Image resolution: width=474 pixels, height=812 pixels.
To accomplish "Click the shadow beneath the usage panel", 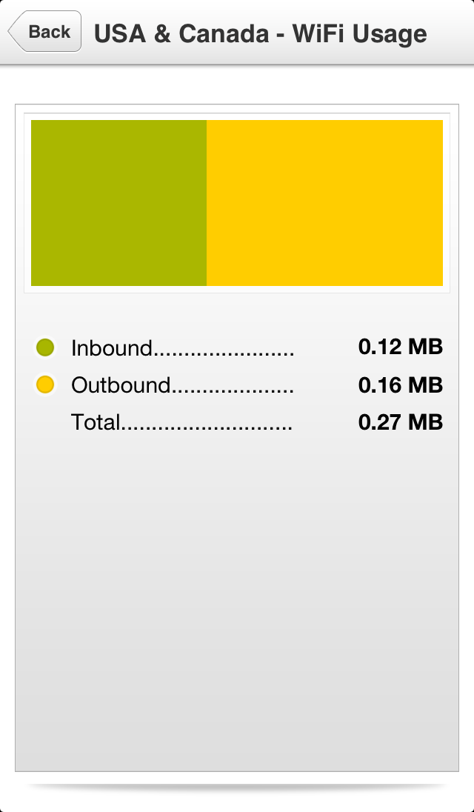I will coord(237,787).
